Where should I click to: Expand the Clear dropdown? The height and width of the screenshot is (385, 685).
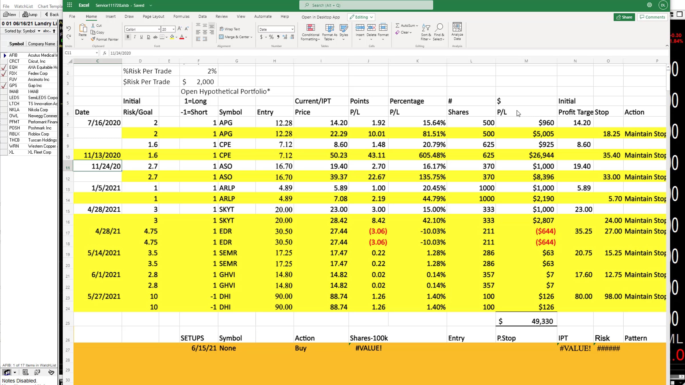click(410, 33)
